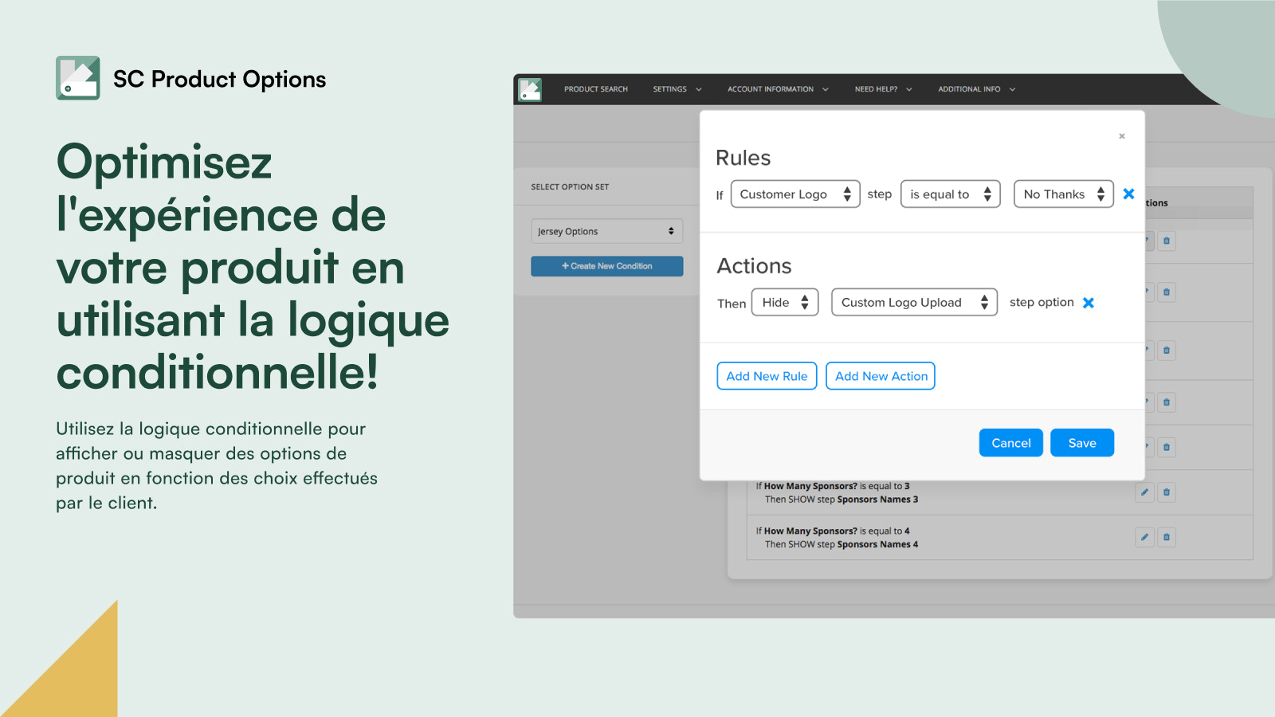Click Add New Action
1275x717 pixels.
881,376
